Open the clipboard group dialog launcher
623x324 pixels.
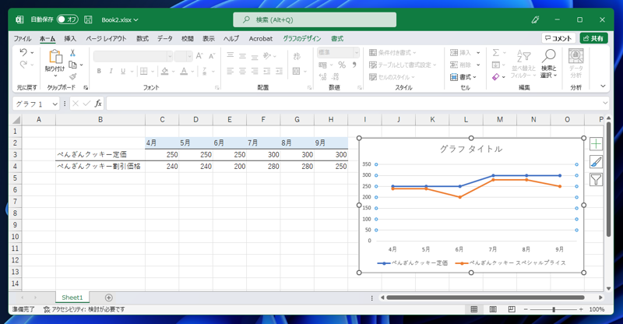86,87
